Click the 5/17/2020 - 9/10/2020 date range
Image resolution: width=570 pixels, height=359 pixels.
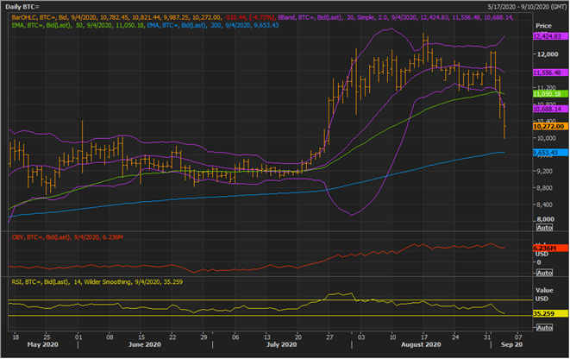(x=527, y=7)
